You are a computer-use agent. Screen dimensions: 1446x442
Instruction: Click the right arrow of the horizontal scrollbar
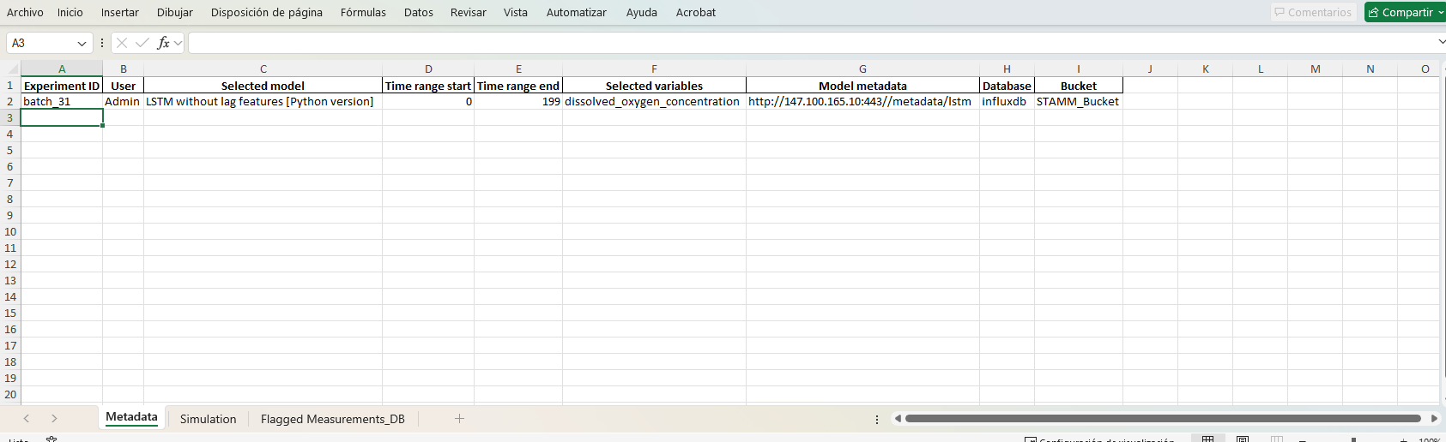pyautogui.click(x=1434, y=419)
